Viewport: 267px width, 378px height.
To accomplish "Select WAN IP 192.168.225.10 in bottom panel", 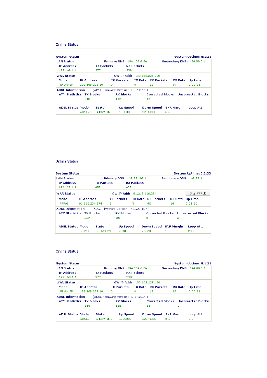I will coord(92,292).
